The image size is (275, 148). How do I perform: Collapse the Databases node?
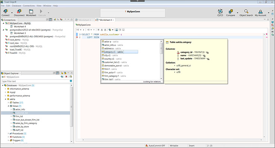3,85
